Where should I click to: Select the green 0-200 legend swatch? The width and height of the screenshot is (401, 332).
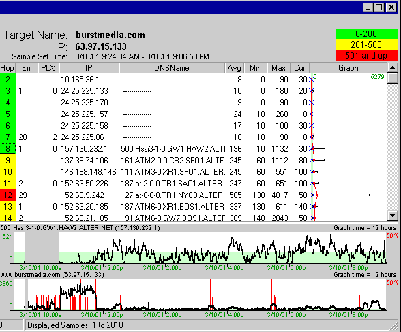point(366,34)
